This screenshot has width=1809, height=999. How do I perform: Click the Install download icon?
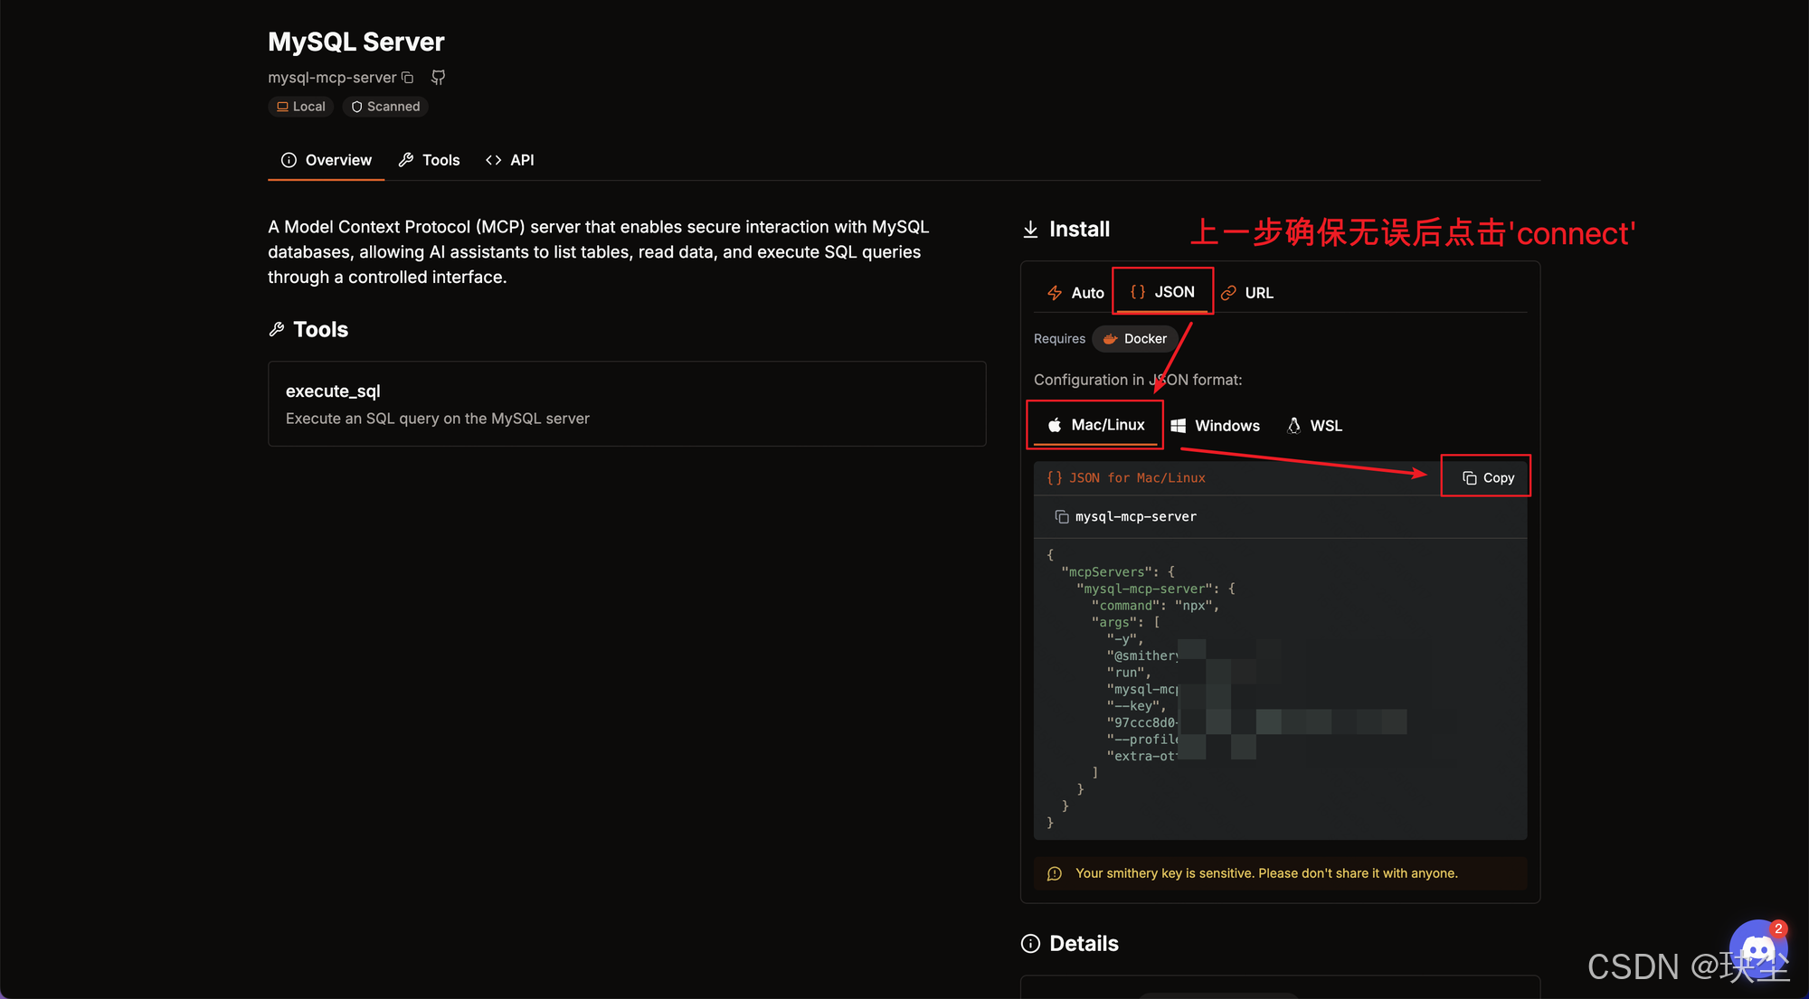pos(1030,230)
